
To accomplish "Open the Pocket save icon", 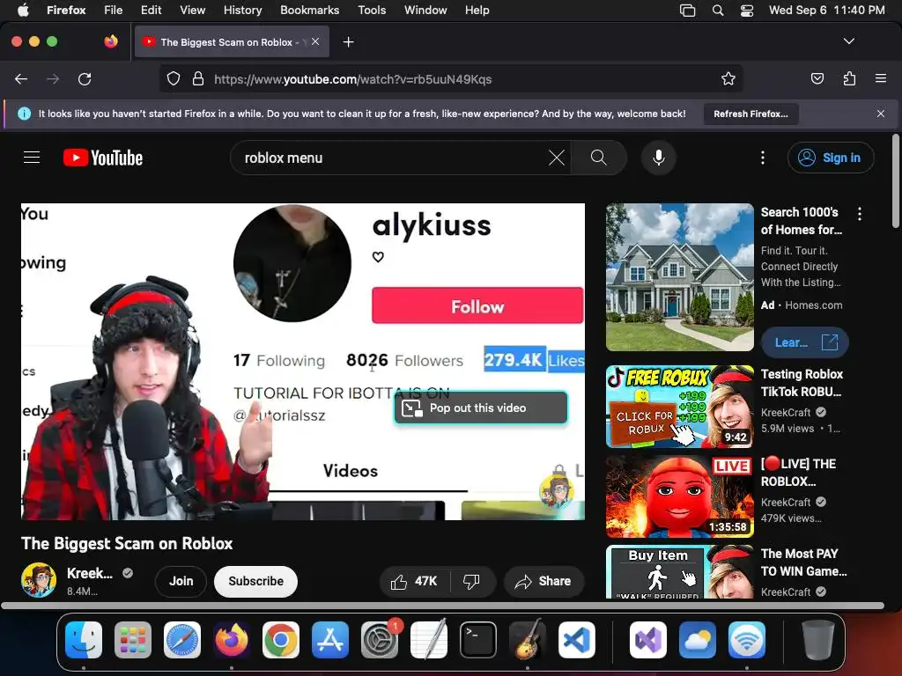I will (817, 78).
